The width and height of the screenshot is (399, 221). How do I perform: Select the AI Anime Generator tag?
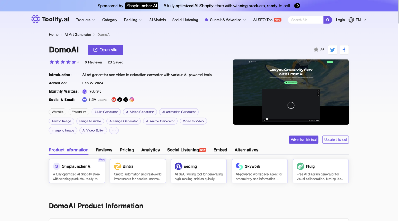[x=160, y=121]
